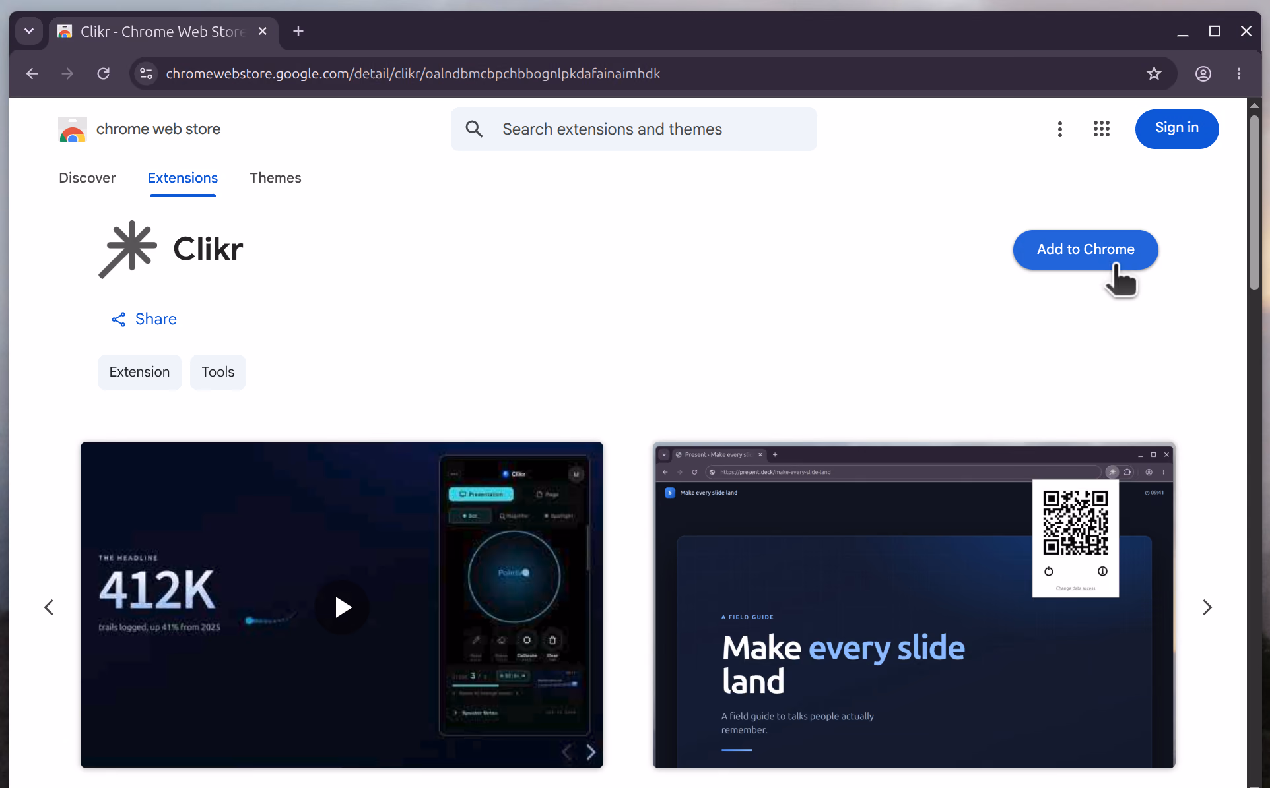
Task: Open the Make every slide land screenshot
Action: (x=914, y=605)
